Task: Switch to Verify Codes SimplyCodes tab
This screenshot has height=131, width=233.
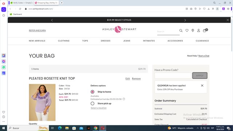Action: coord(22,3)
